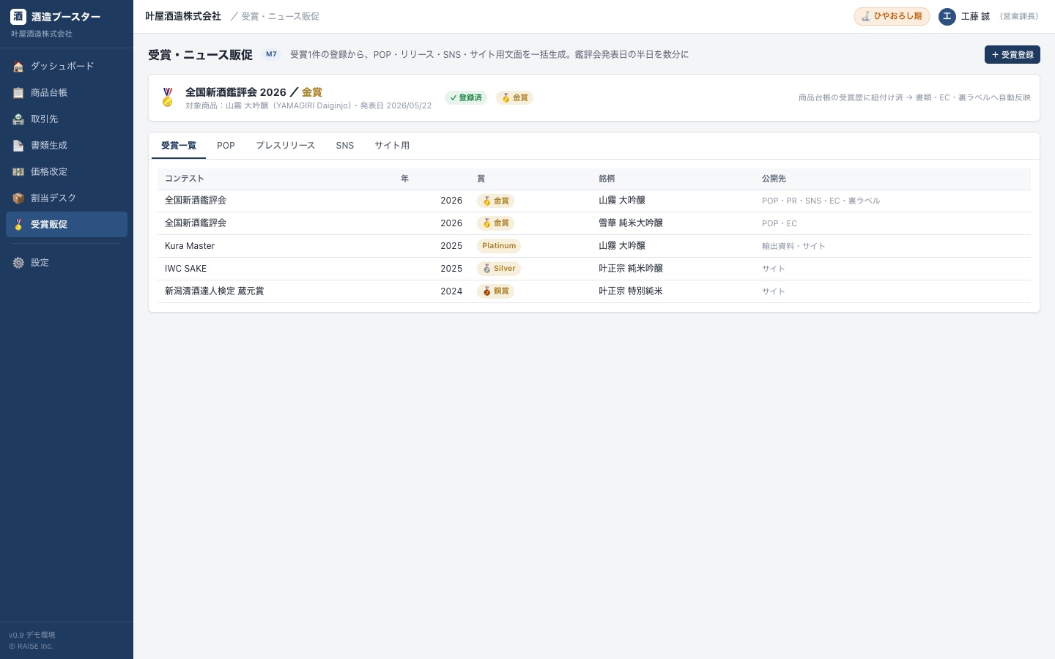The image size is (1055, 659).
Task: Select the Kura Master row
Action: point(594,246)
